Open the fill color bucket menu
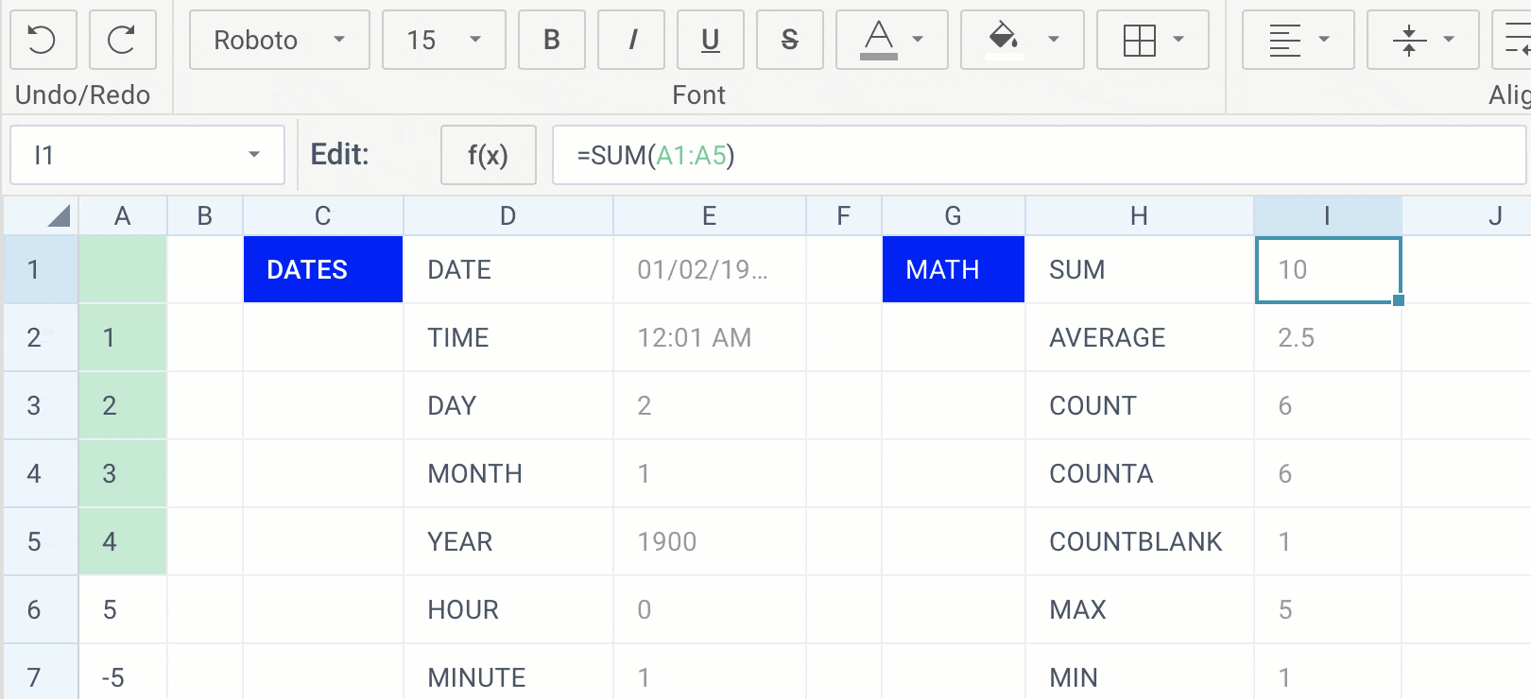Screen dimensions: 1531x699 pos(1022,40)
